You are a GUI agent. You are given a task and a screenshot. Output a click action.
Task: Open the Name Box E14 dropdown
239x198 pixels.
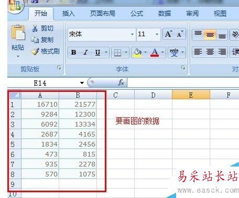click(82, 83)
